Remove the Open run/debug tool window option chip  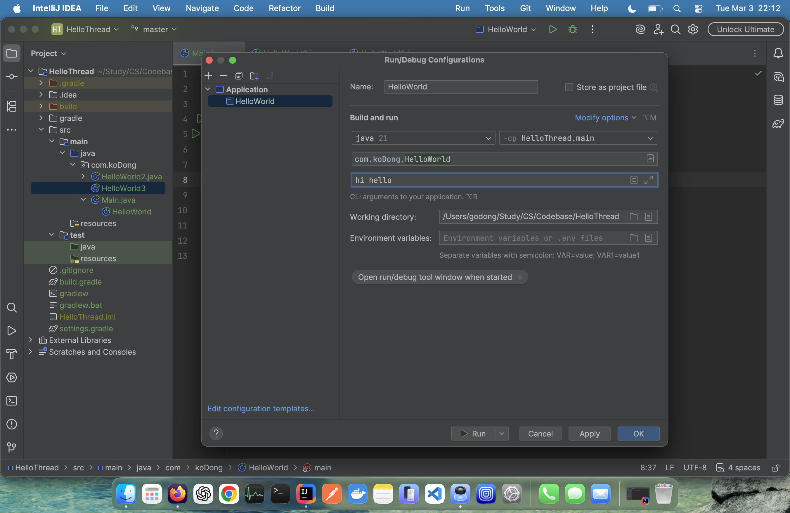coord(520,277)
